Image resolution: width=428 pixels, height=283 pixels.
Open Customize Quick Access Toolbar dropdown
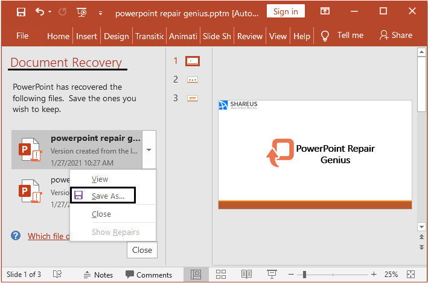click(100, 13)
